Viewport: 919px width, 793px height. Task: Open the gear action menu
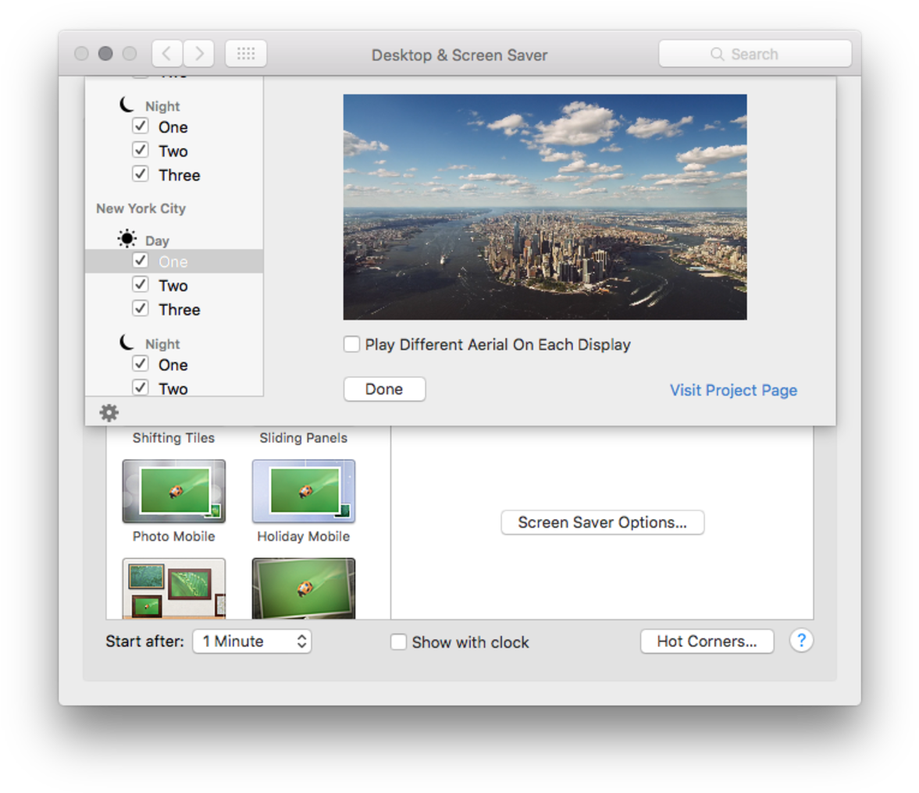click(109, 412)
